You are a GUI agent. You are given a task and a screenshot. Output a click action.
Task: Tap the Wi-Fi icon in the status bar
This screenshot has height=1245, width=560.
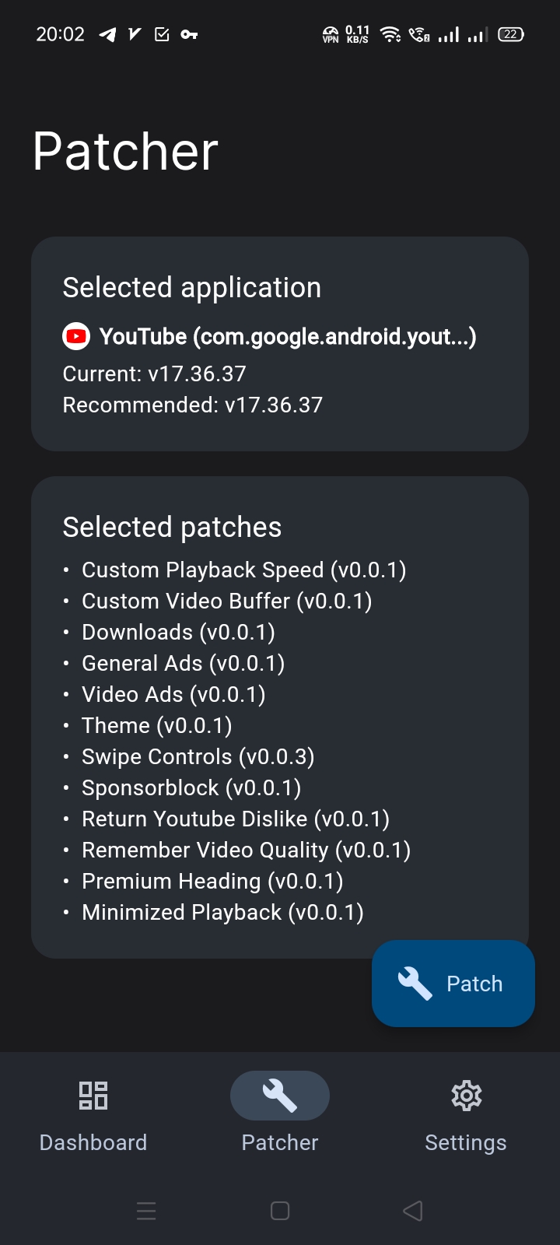point(389,34)
